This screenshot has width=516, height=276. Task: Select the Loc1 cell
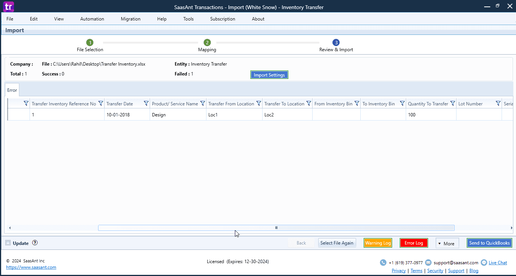tap(234, 115)
